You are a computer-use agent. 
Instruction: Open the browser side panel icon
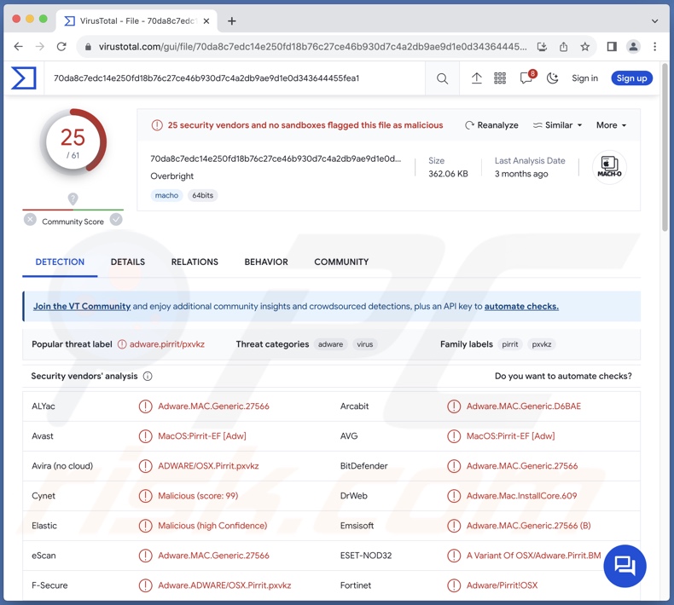click(x=612, y=46)
